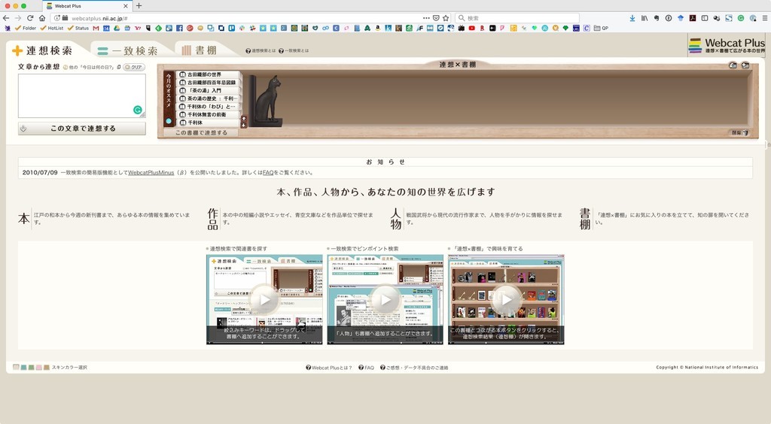Open the 連想検索とは help link
Viewport: 771px width, 424px height.
[261, 50]
